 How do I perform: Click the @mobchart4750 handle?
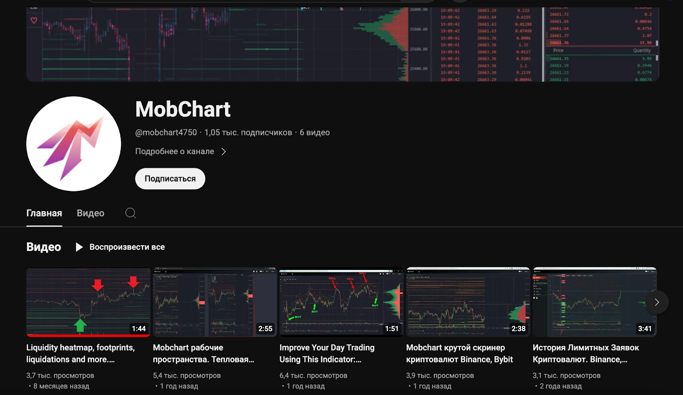pos(166,132)
